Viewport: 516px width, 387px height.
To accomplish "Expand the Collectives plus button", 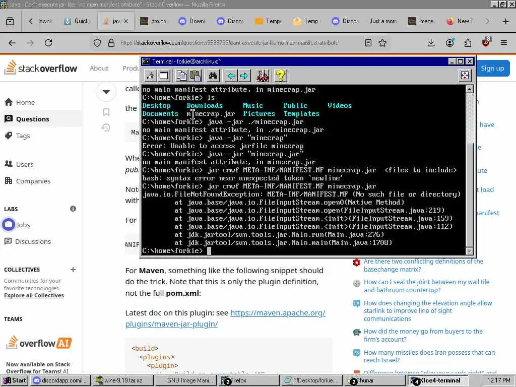I will (73, 270).
